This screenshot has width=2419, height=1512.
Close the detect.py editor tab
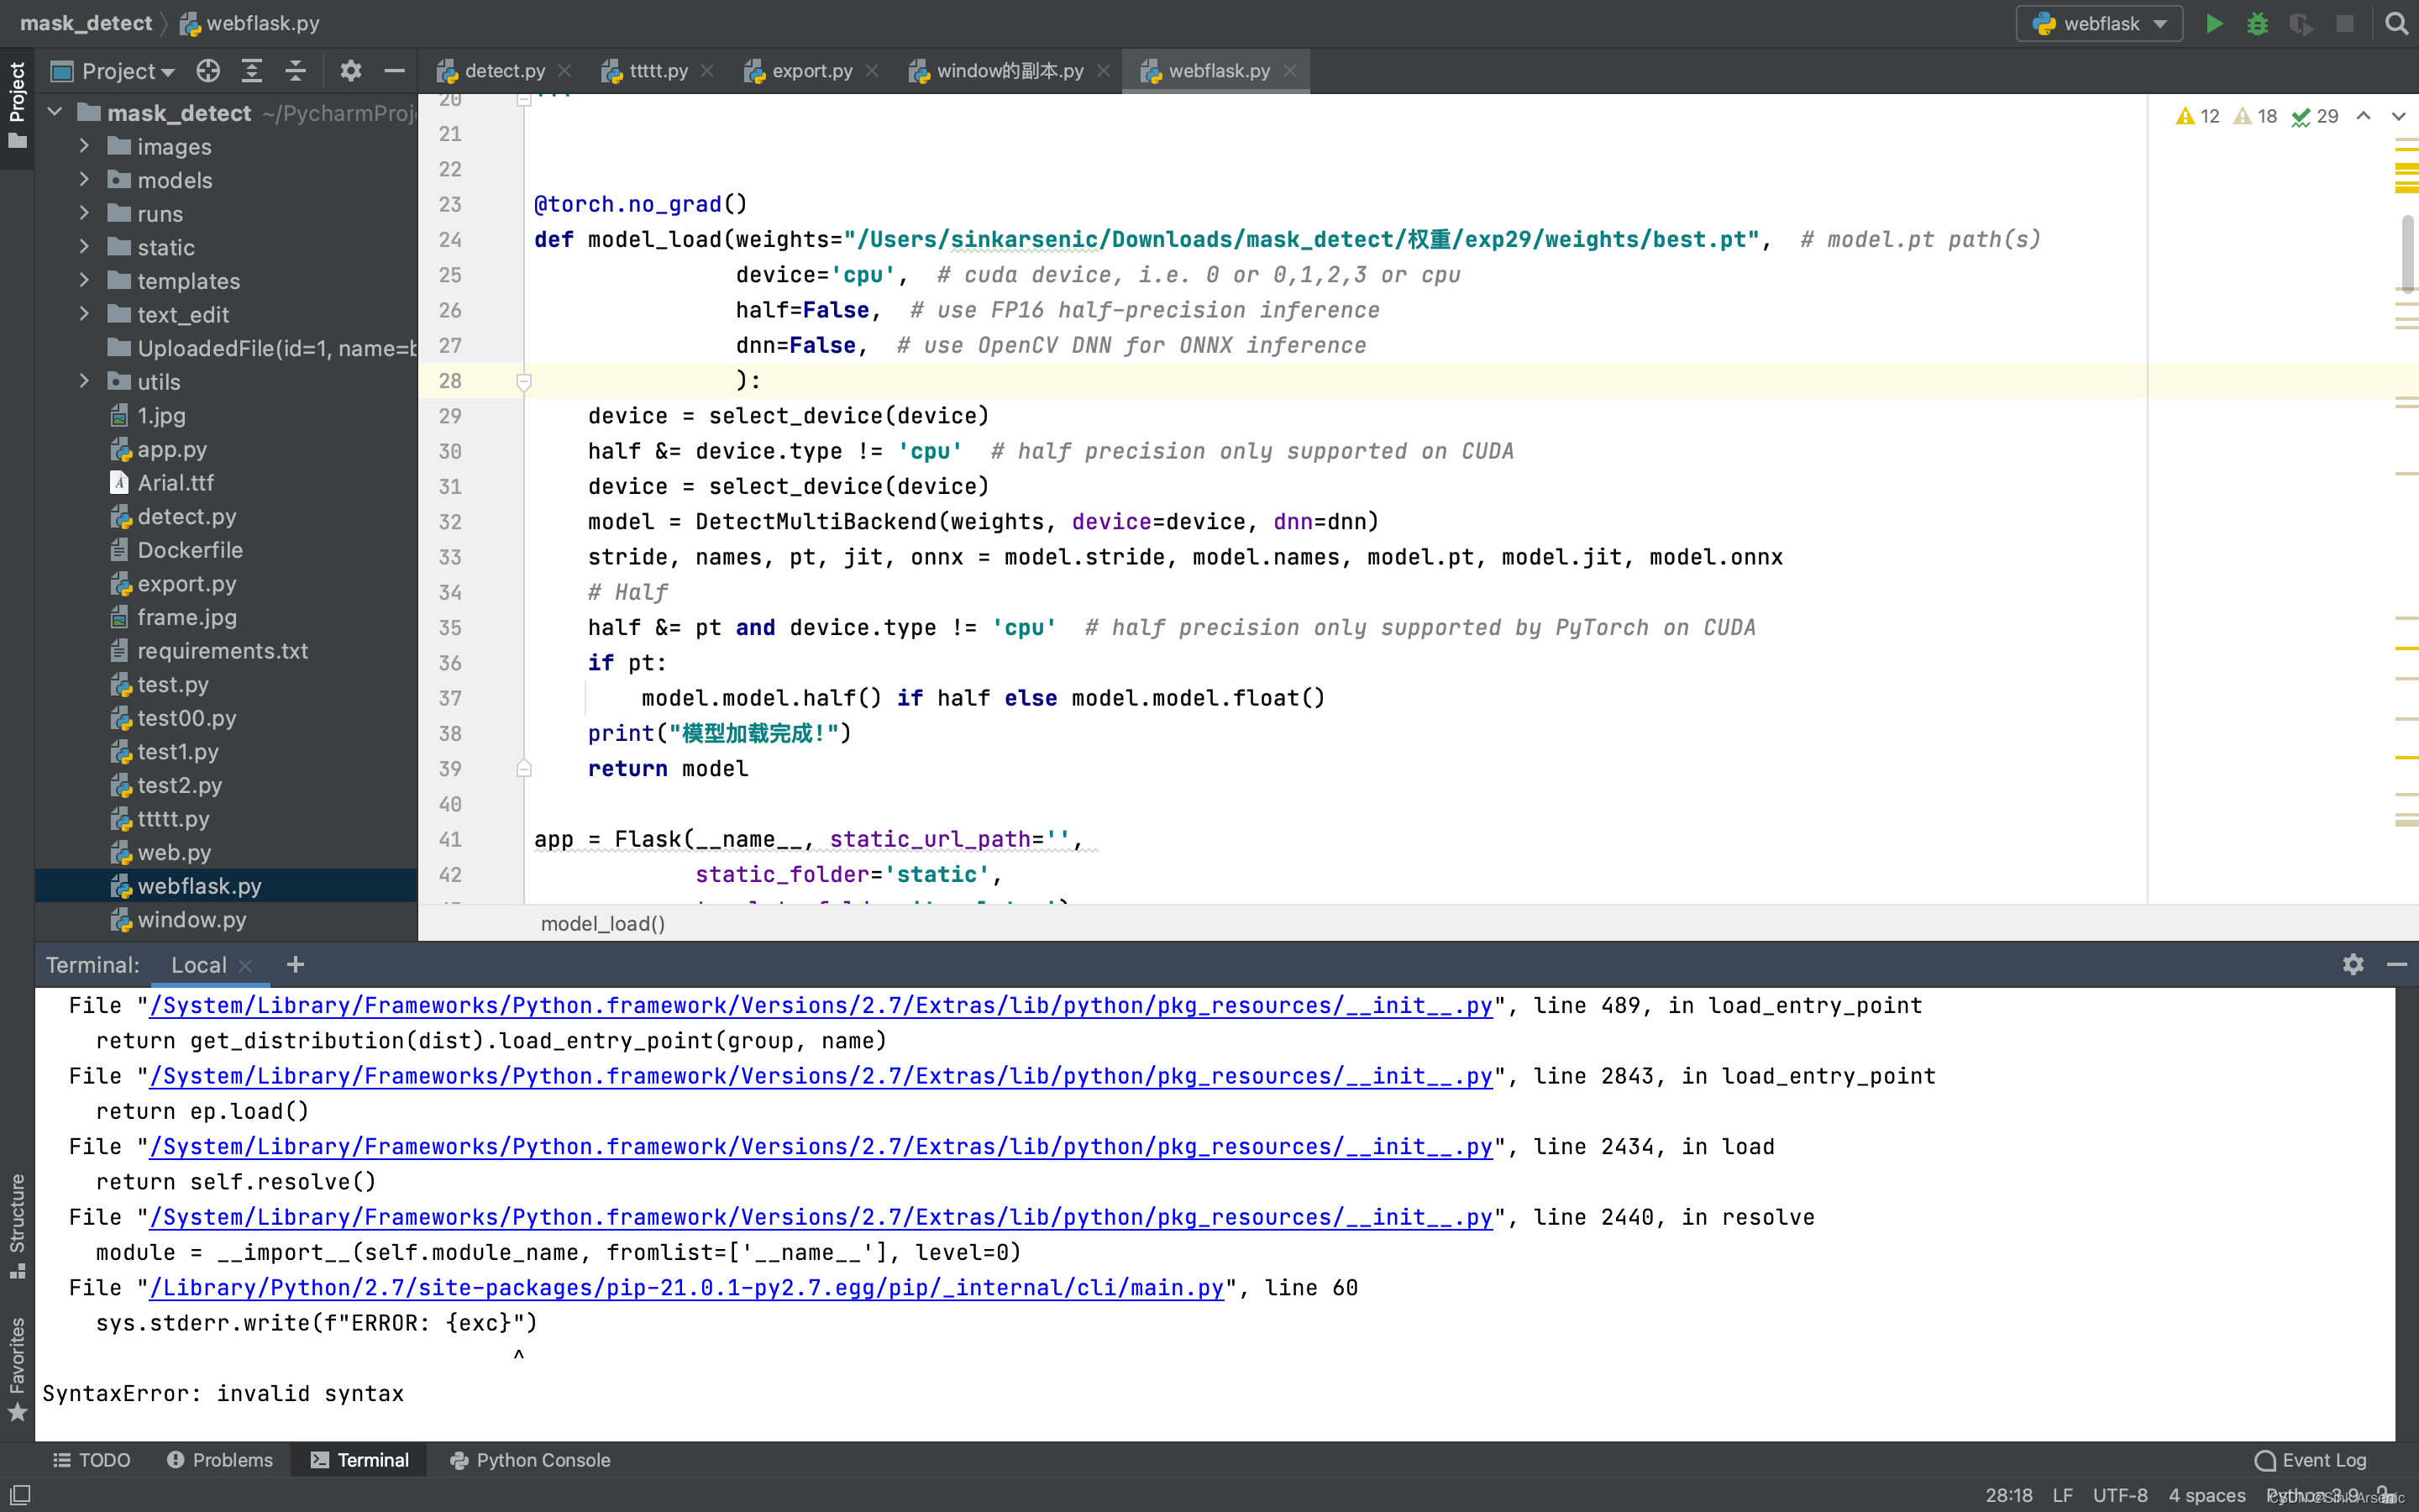tap(564, 71)
